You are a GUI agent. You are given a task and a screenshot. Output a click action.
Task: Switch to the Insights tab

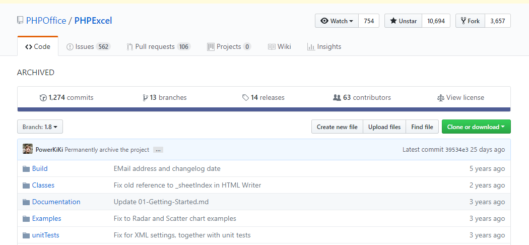pos(324,46)
